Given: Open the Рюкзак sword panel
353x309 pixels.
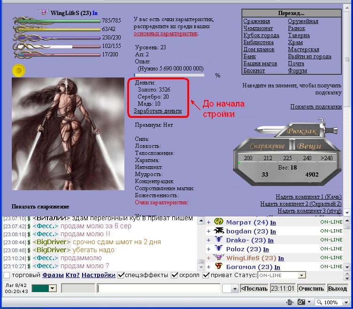Looking at the screenshot, I should pos(302,131).
